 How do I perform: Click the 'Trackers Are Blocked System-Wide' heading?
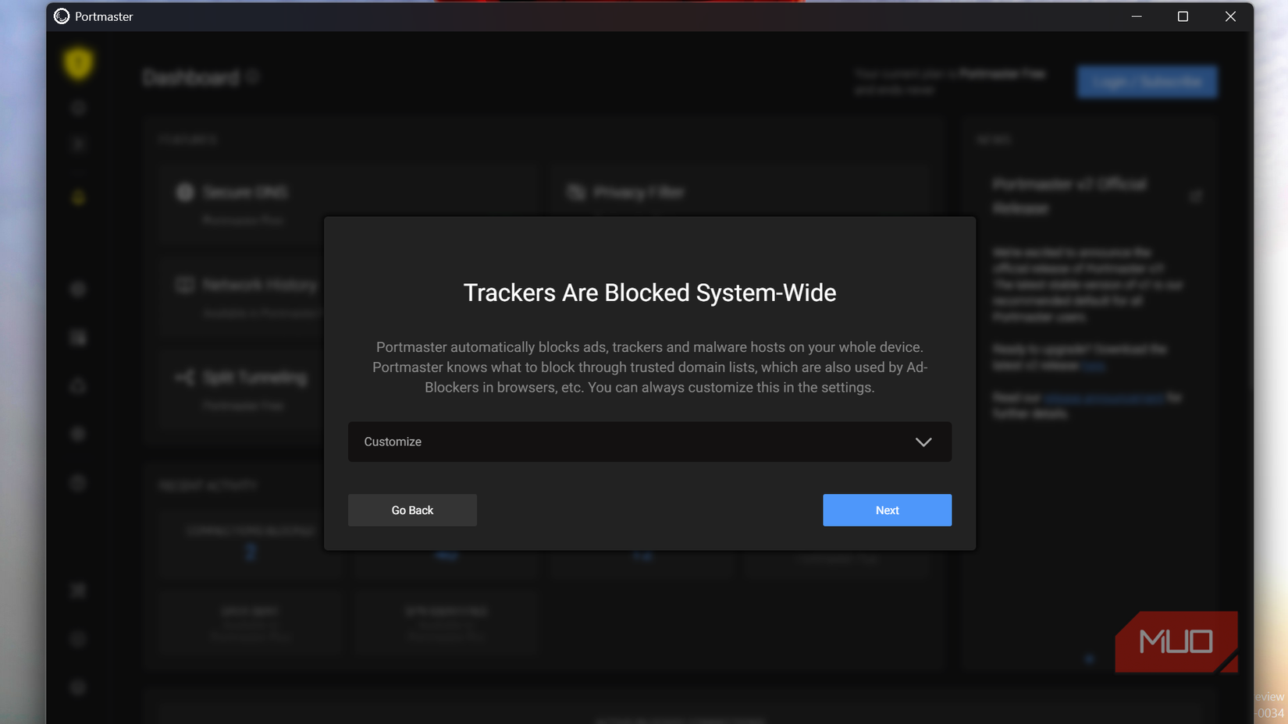[x=649, y=293]
